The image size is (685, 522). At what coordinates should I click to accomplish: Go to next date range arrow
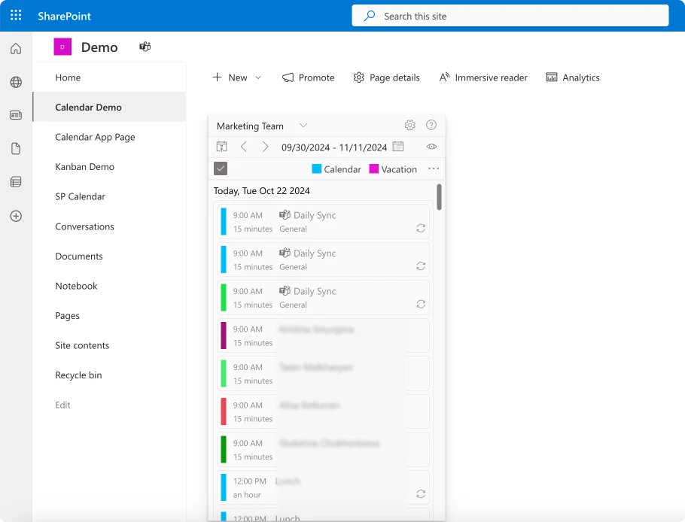pyautogui.click(x=265, y=147)
